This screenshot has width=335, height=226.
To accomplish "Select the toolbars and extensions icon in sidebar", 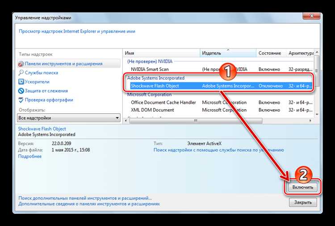I will [x=21, y=64].
